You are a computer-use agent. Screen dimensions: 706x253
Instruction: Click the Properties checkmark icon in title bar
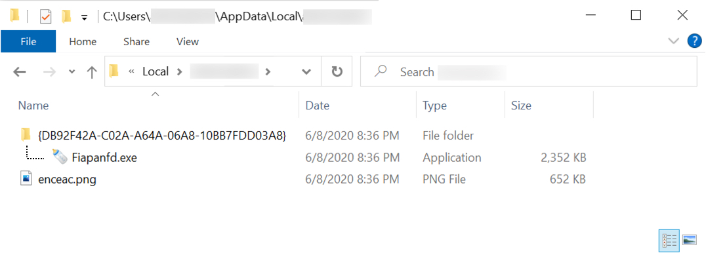[45, 16]
